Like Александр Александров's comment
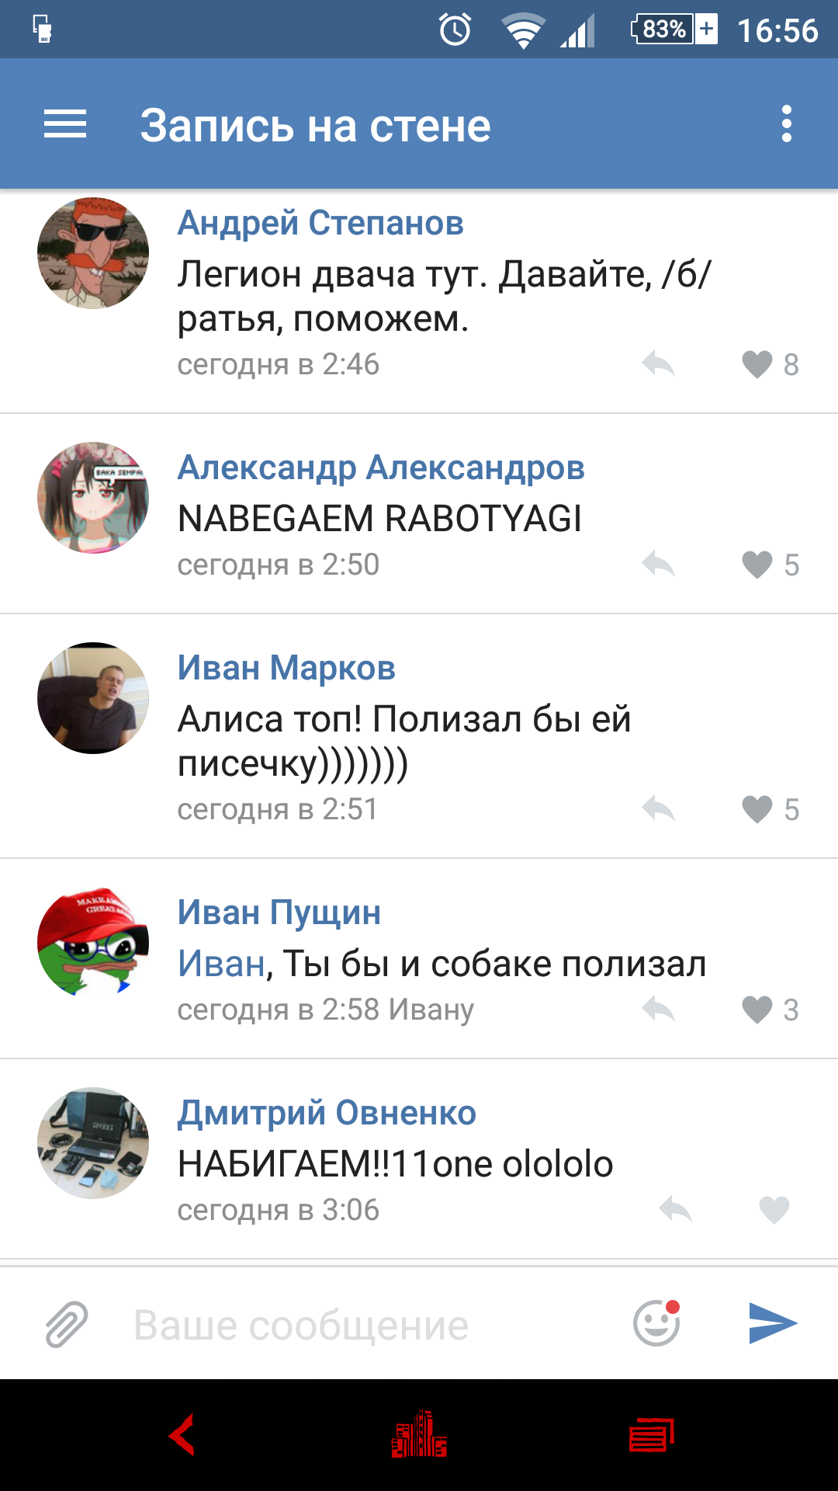838x1491 pixels. tap(757, 565)
